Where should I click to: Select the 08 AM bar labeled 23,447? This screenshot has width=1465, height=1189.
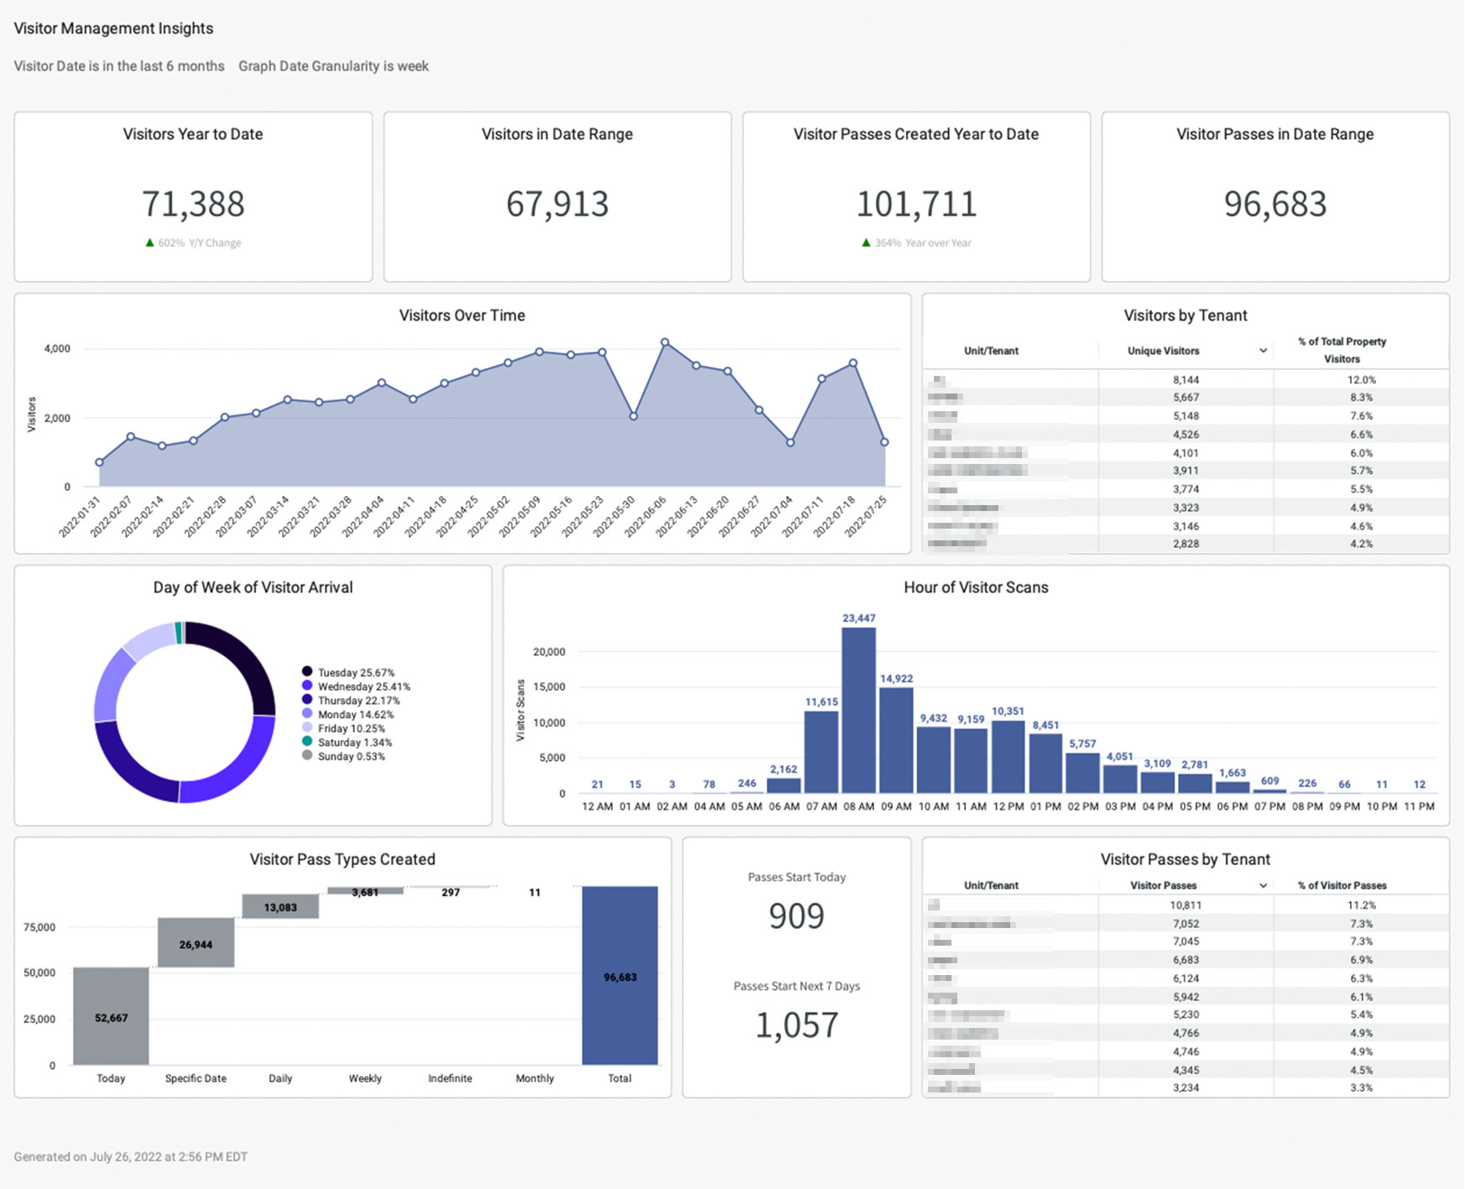(x=859, y=710)
